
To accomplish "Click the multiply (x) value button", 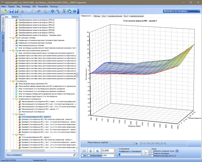I will point(97,151).
